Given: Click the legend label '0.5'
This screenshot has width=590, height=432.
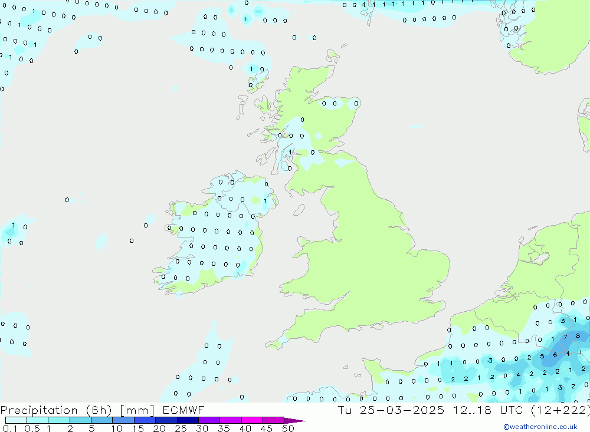Looking at the screenshot, I should click(x=32, y=428).
